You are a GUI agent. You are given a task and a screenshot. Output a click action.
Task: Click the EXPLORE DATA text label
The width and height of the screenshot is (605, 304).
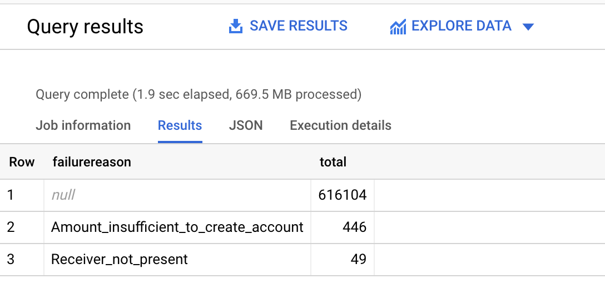tap(461, 26)
